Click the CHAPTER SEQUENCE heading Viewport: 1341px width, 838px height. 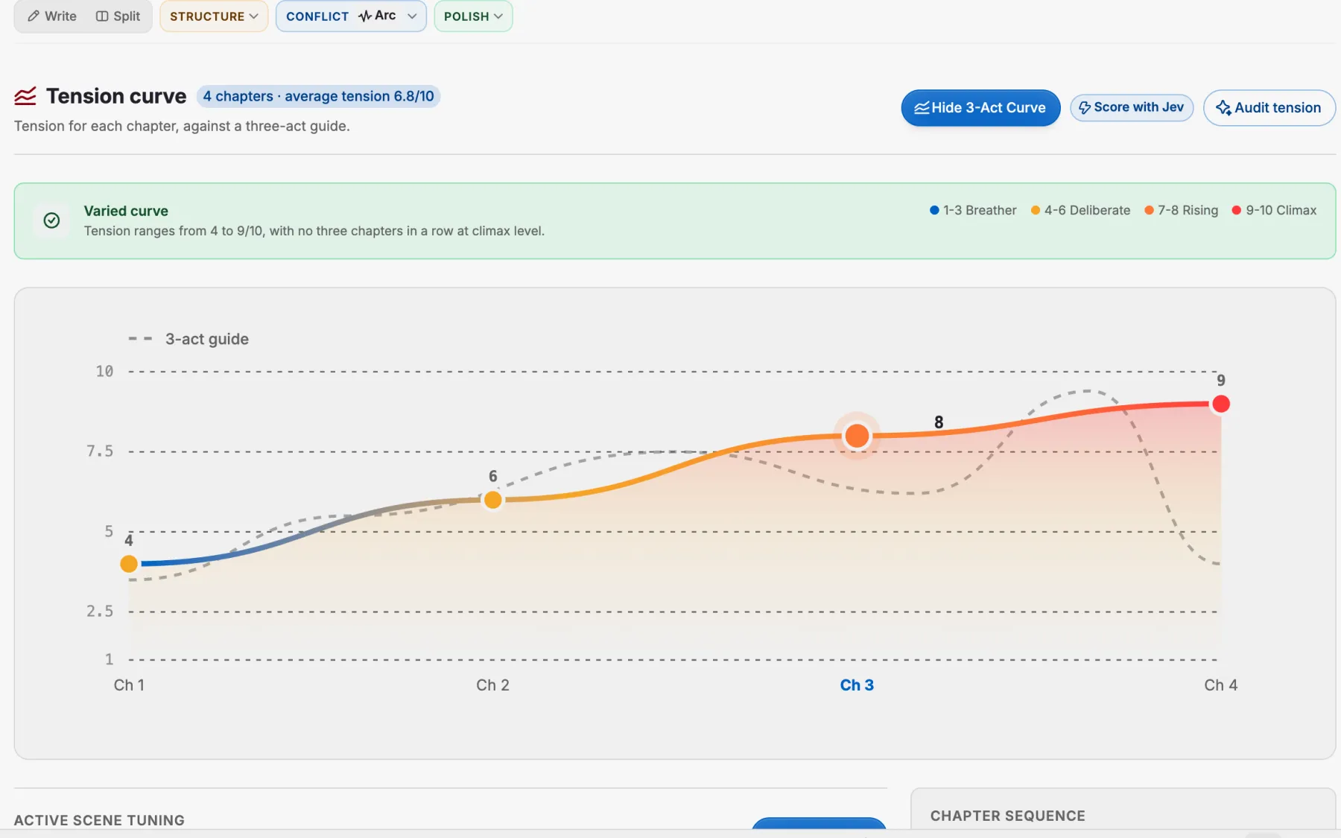[1007, 816]
